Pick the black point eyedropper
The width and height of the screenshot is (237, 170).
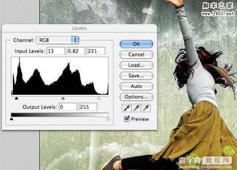click(x=127, y=108)
